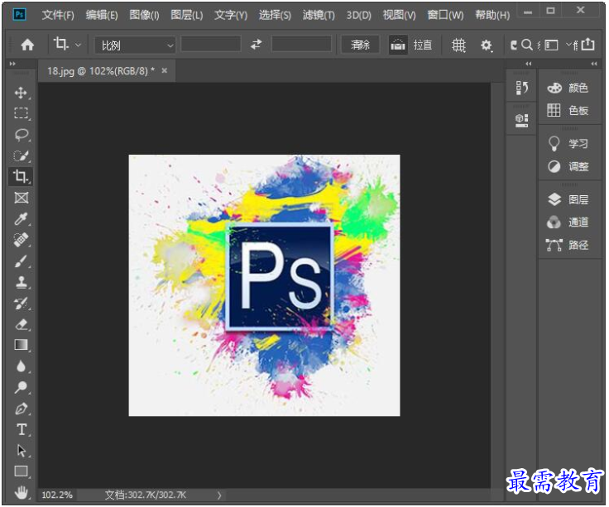Open the 图像(I) menu
The image size is (609, 507).
tap(144, 15)
